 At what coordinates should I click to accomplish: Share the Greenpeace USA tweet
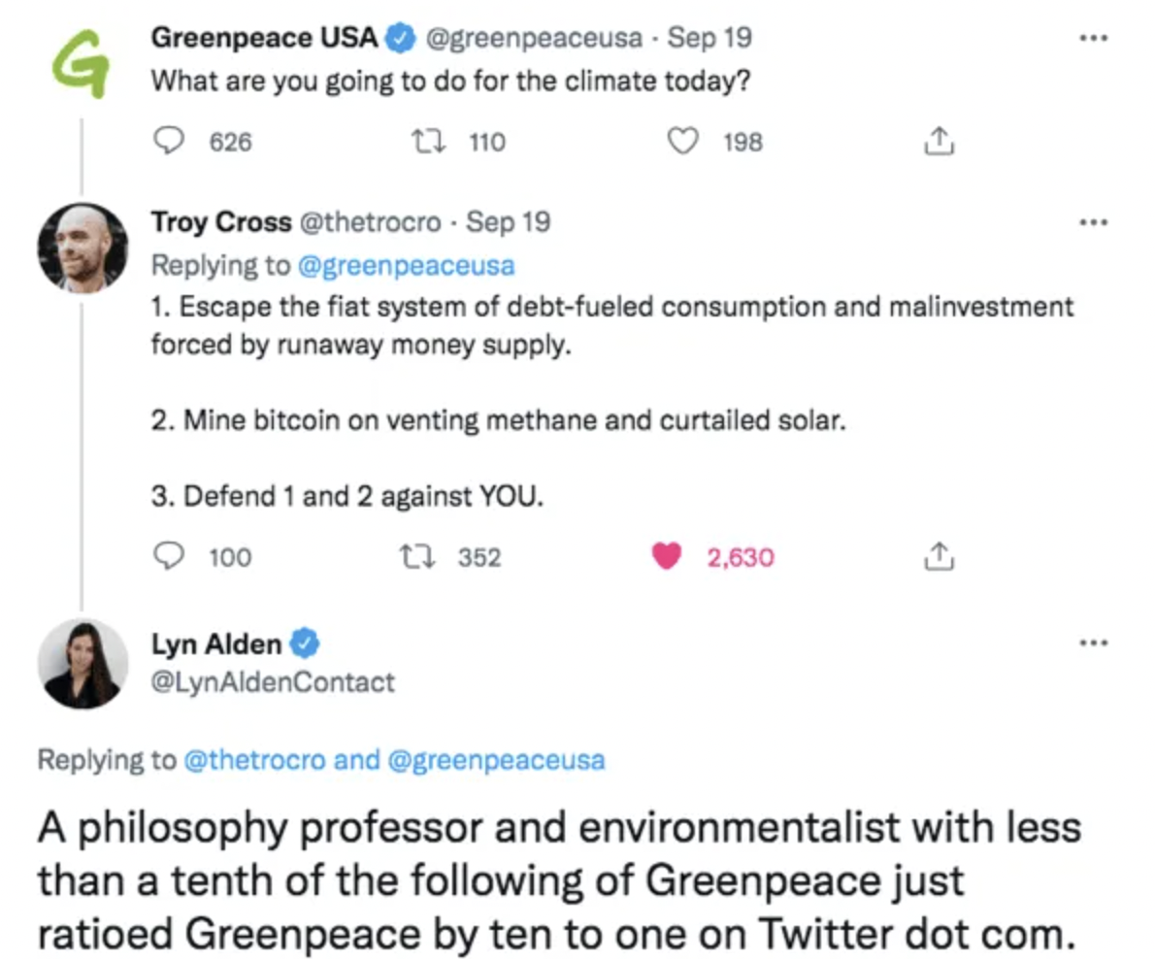tap(939, 143)
